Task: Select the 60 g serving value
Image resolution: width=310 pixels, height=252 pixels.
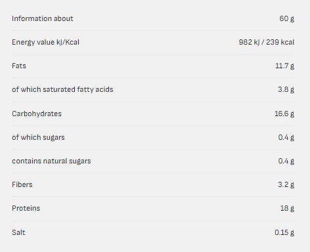Action: click(286, 18)
